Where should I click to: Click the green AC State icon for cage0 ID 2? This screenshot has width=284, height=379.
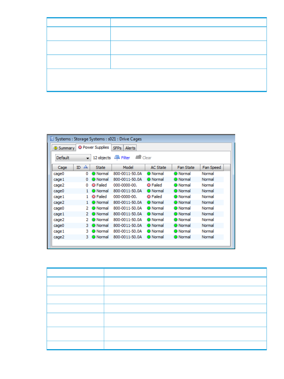tap(149, 208)
